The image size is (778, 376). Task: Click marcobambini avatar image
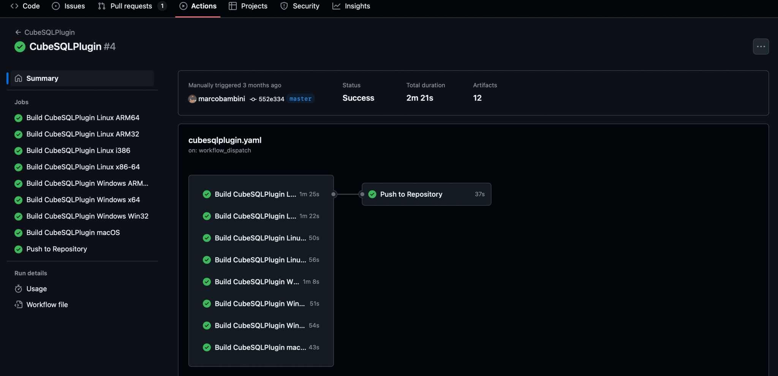coord(192,99)
